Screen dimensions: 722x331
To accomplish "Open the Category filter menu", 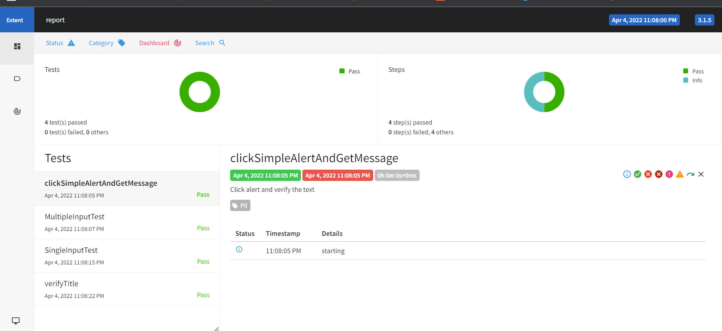I will tap(107, 43).
